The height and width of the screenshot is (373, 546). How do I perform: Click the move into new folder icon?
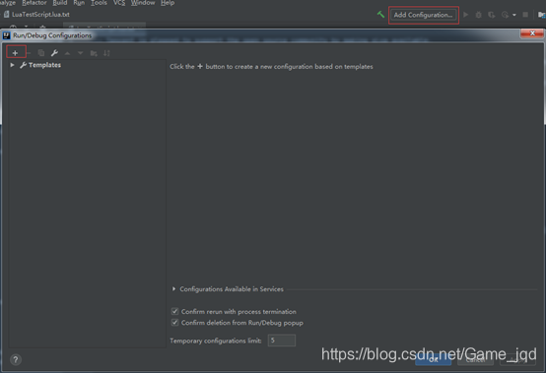click(x=94, y=53)
